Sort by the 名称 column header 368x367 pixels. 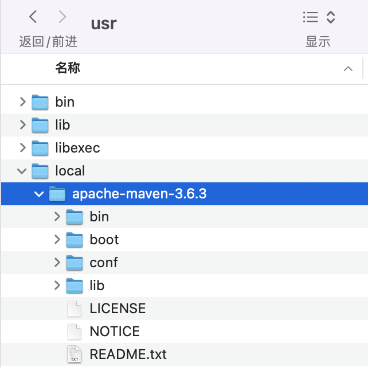(x=68, y=68)
